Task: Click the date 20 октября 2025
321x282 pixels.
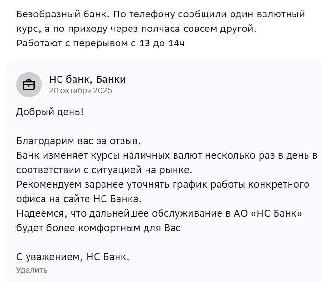Action: click(x=80, y=91)
